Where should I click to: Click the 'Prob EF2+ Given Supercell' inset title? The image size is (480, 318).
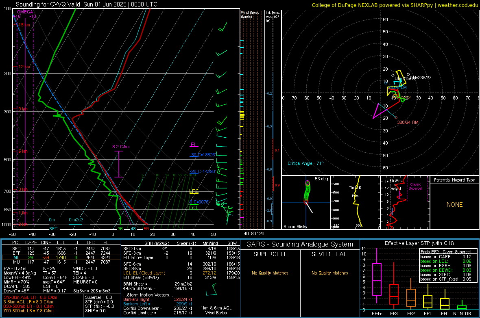pyautogui.click(x=446, y=252)
